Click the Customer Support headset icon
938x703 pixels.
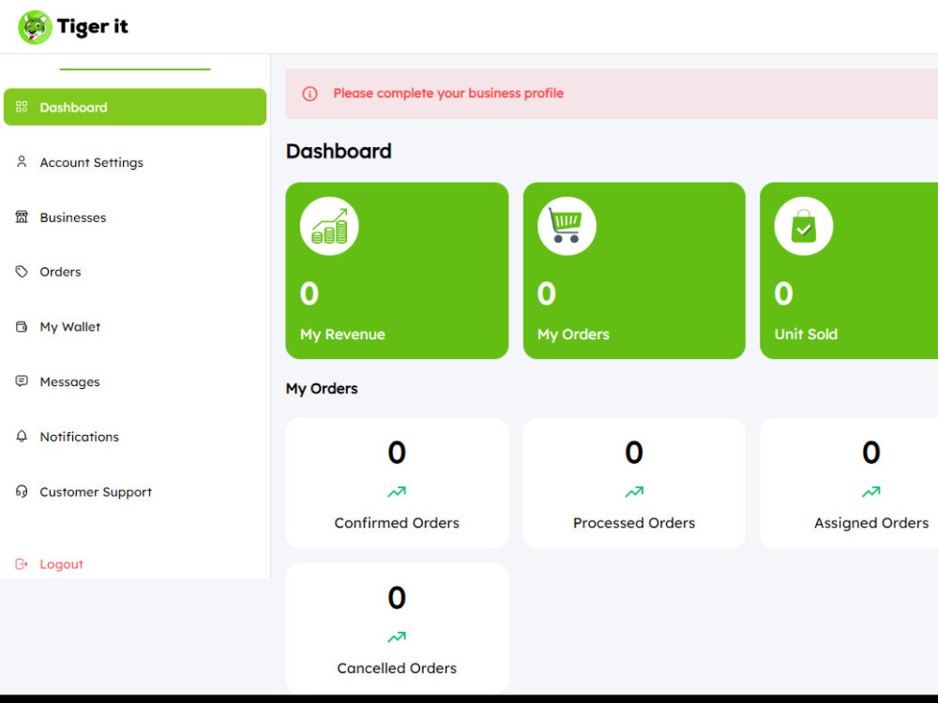pos(22,491)
